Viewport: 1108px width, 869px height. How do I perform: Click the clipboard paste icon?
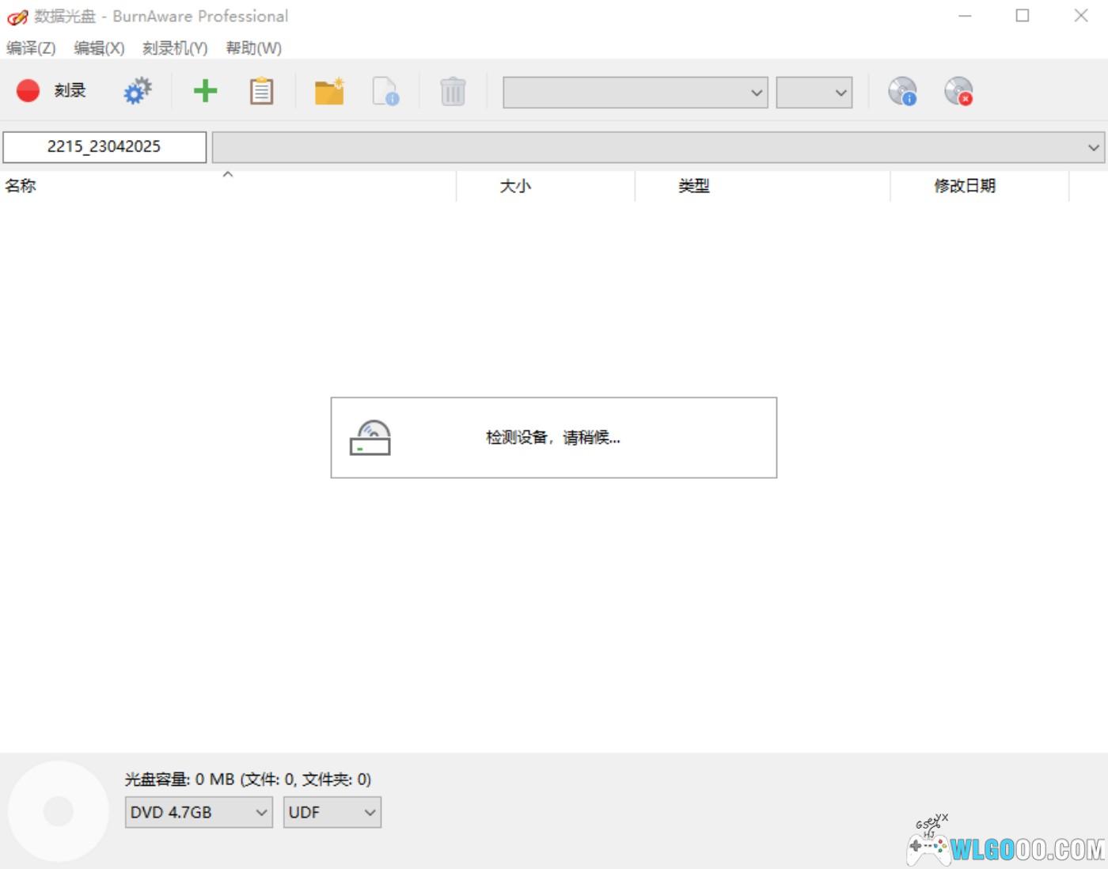261,91
